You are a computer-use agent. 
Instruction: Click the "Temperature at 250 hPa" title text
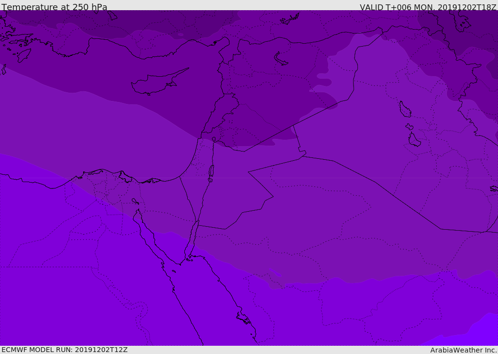coord(54,7)
